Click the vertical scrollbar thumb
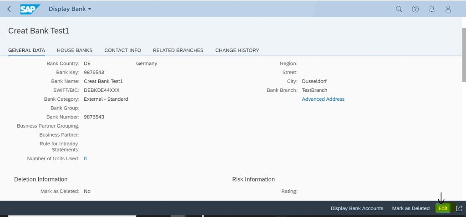The width and height of the screenshot is (466, 217). tap(464, 55)
